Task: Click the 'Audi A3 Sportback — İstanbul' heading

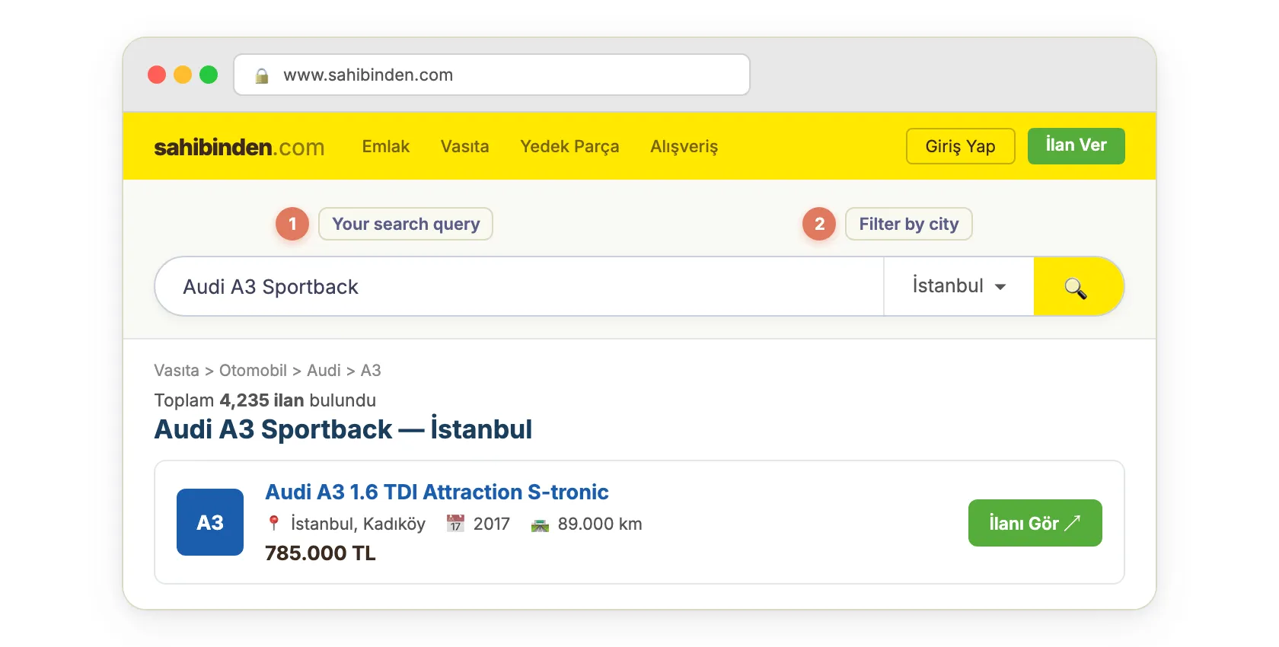Action: tap(343, 429)
